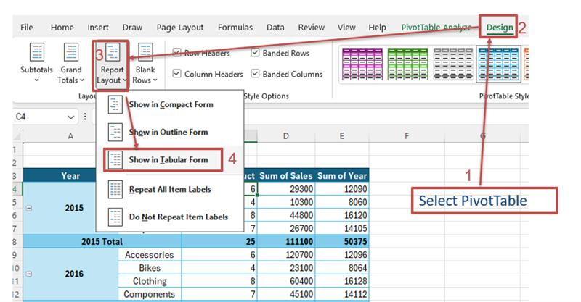Toggle the Banded Rows checkbox
This screenshot has height=302, width=581.
255,53
